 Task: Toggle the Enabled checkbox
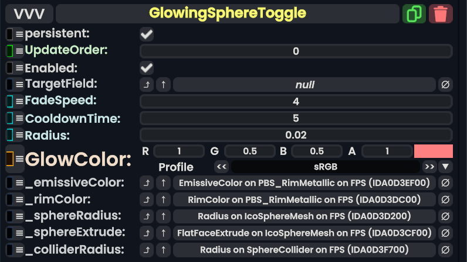point(147,68)
